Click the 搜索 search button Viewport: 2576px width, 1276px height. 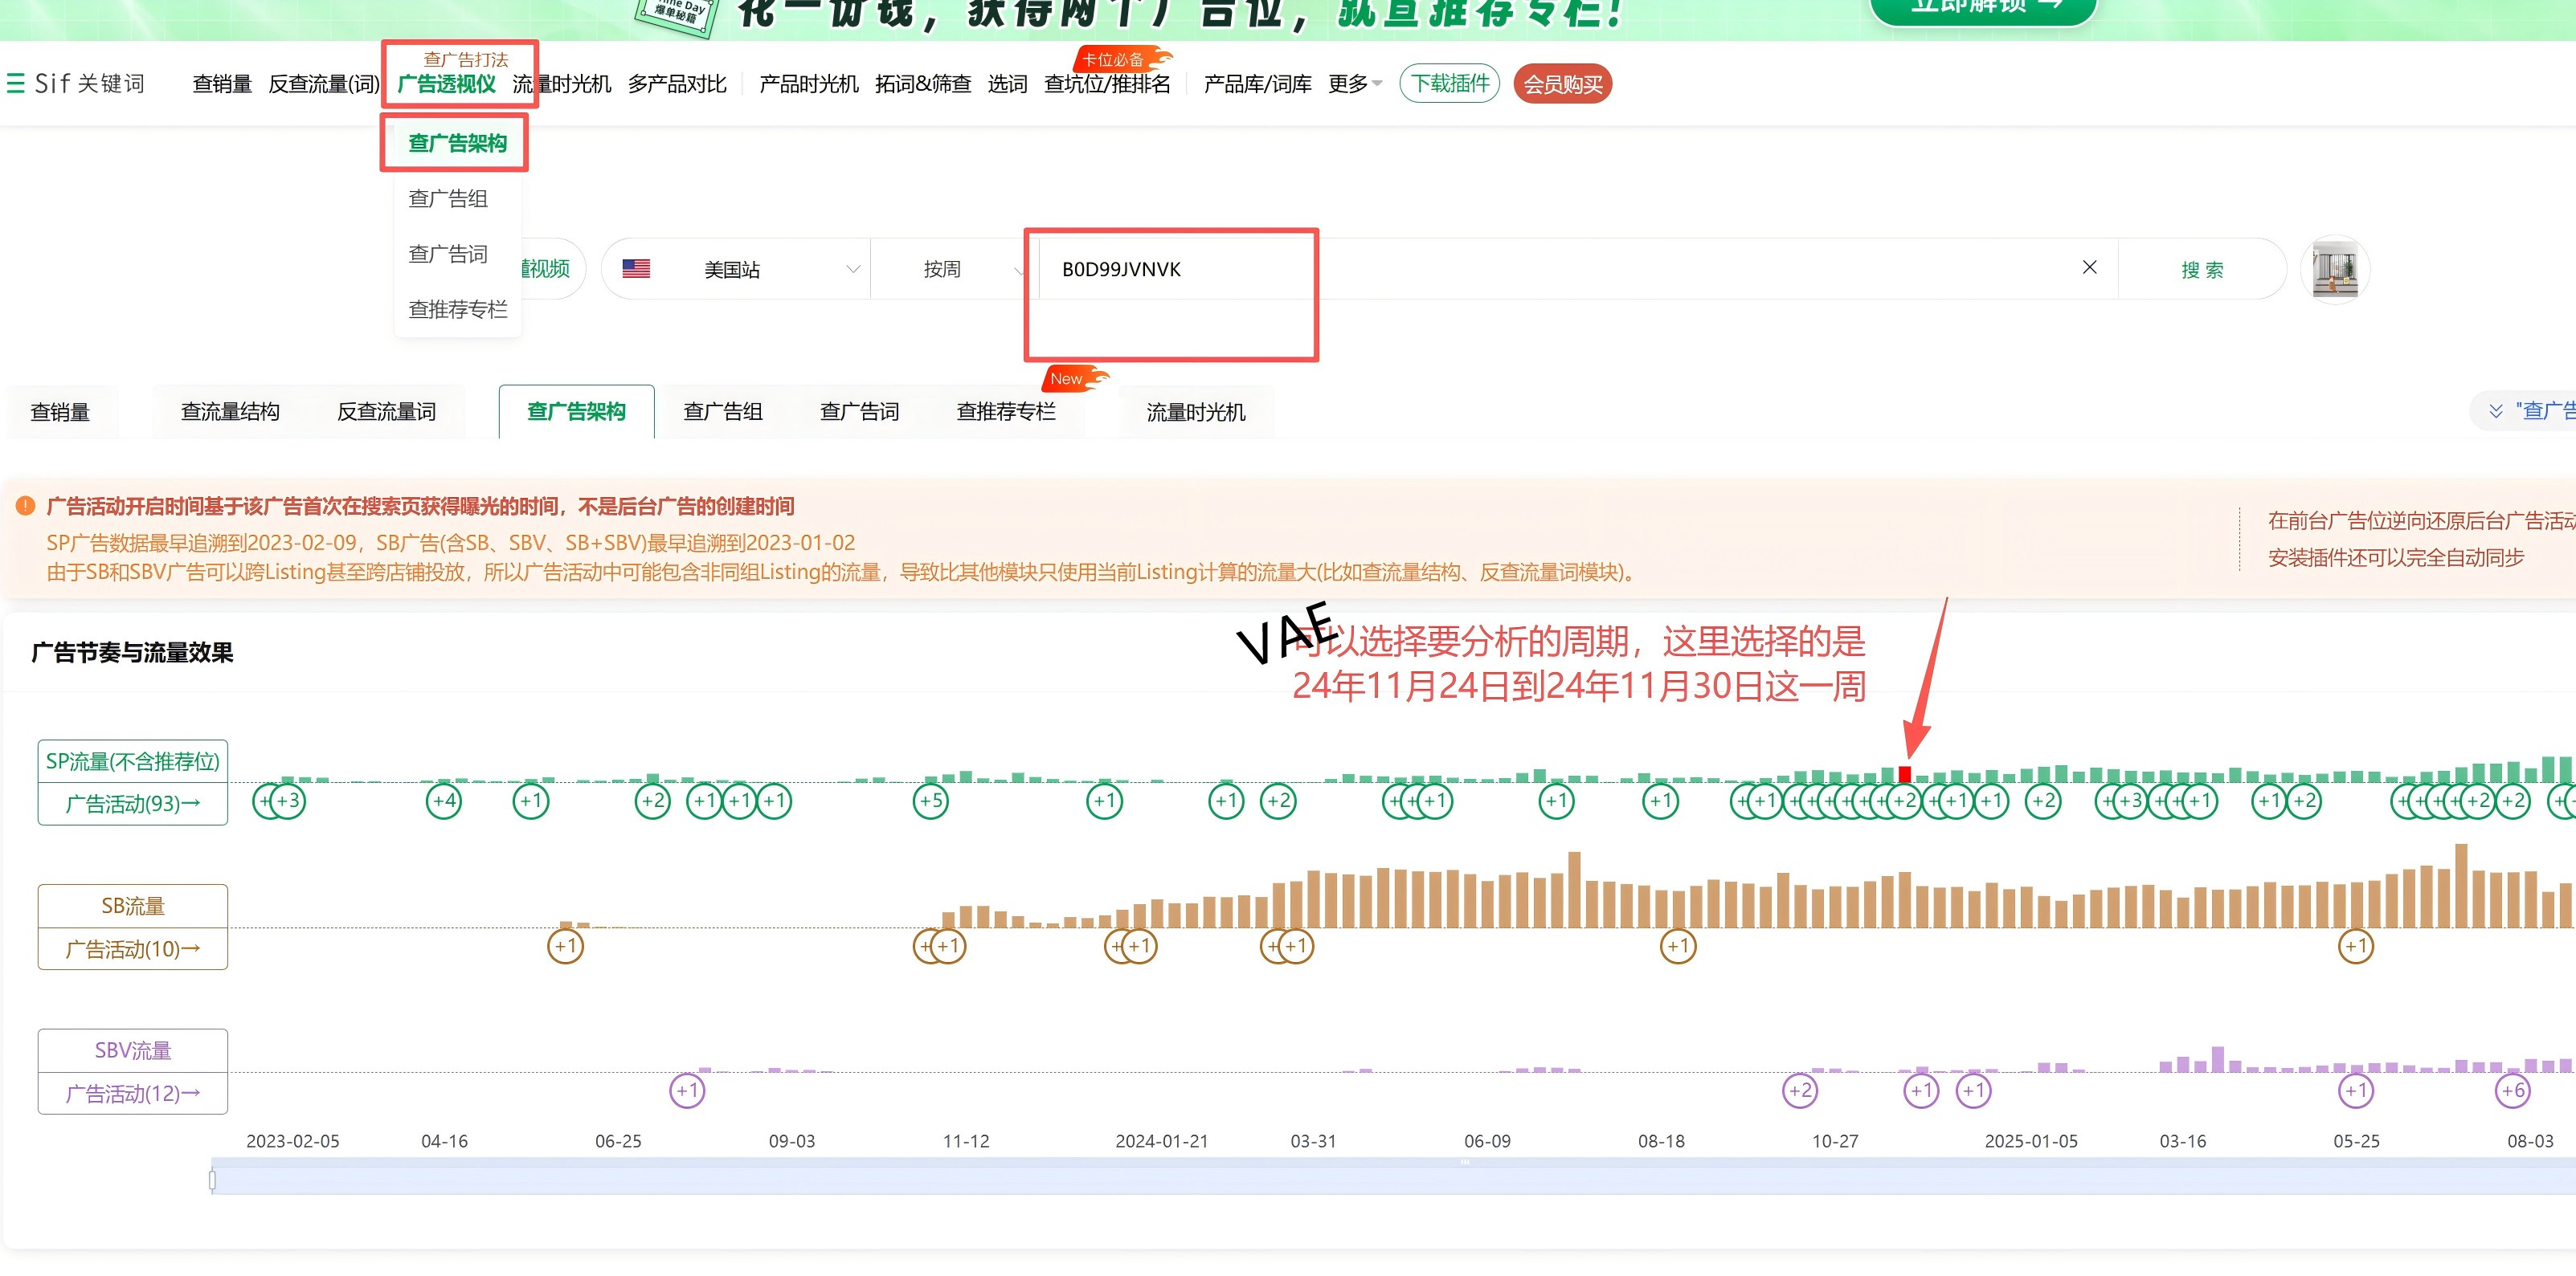tap(2202, 270)
